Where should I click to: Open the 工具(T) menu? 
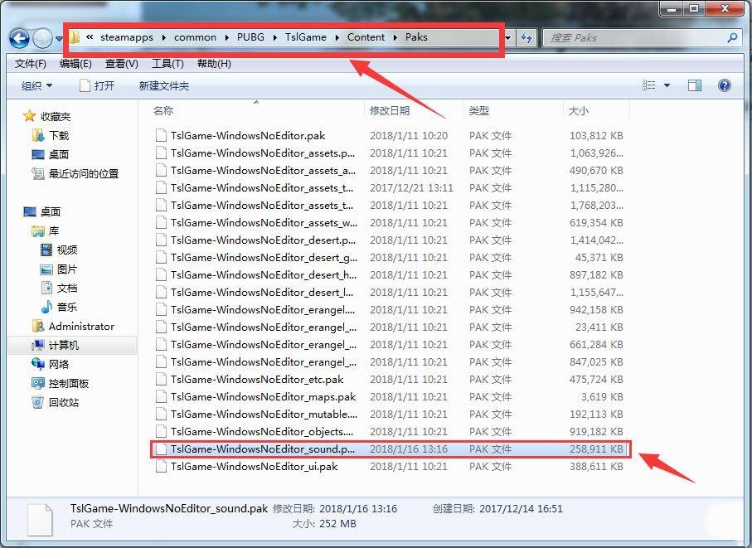pyautogui.click(x=167, y=63)
